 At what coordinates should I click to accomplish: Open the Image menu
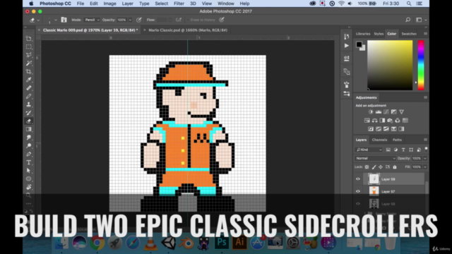tap(109, 4)
